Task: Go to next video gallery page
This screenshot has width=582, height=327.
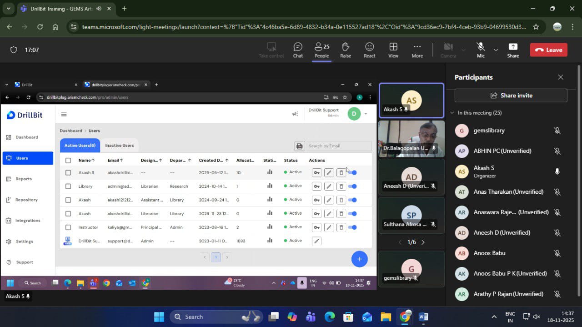Action: 423,242
